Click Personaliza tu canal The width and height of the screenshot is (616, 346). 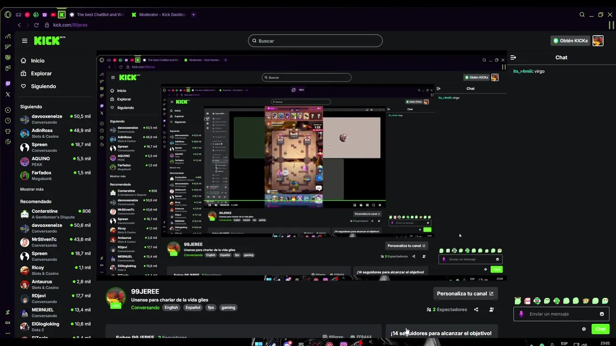tap(465, 294)
